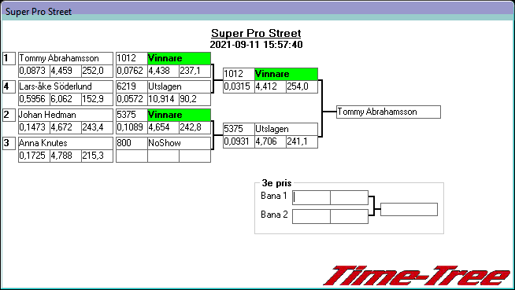Click the reaction time 0,0315 cell
Viewport: 515px width, 290px height.
point(239,86)
